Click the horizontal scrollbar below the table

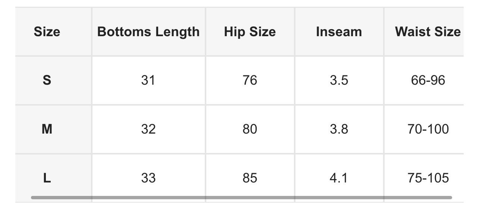241,197
